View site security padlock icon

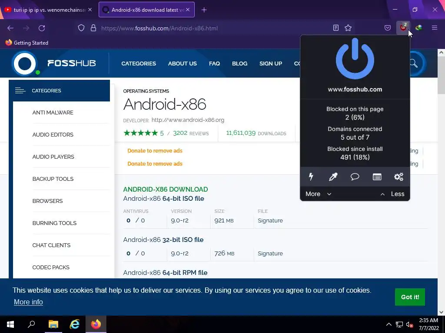tap(93, 28)
